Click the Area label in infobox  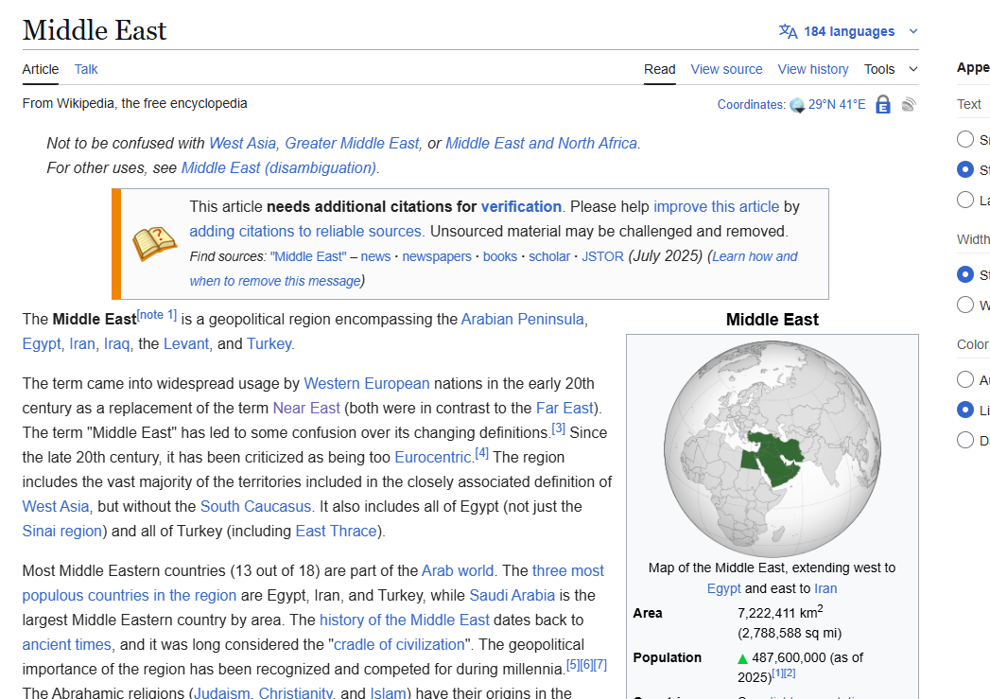click(648, 613)
